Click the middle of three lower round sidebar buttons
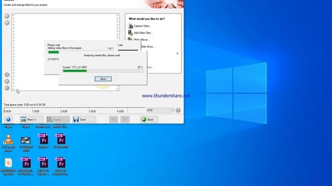The width and height of the screenshot is (332, 186). (x=7, y=81)
